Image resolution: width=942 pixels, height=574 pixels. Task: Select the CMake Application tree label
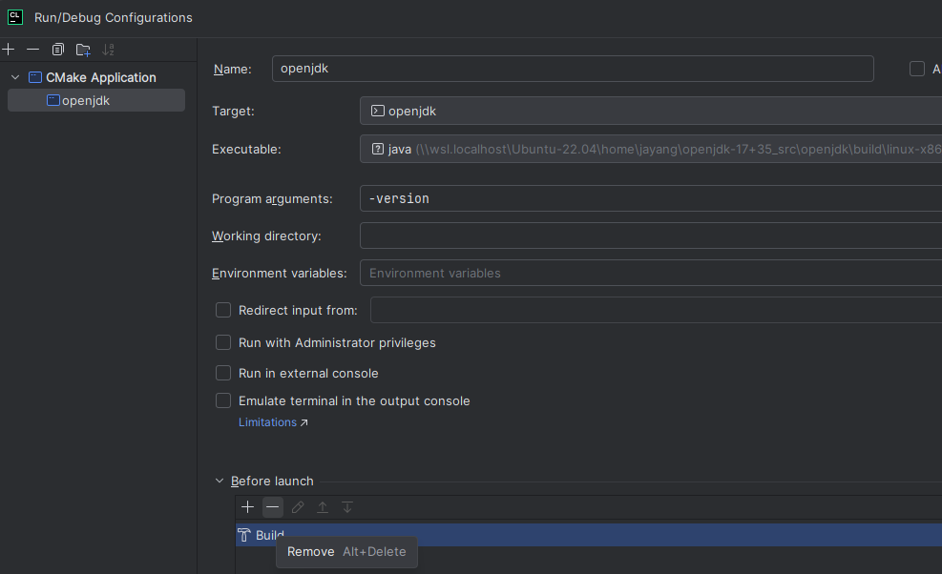pos(101,77)
